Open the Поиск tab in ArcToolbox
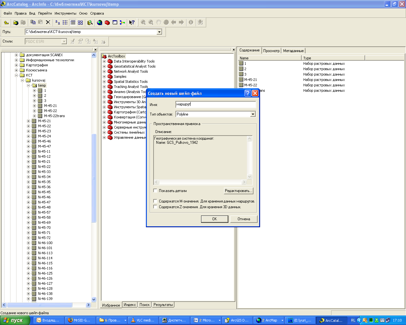This screenshot has height=325, width=406. point(145,305)
